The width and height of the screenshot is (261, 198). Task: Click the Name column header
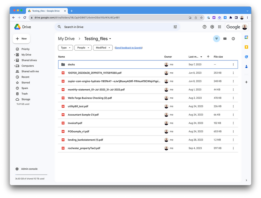[x=62, y=57]
